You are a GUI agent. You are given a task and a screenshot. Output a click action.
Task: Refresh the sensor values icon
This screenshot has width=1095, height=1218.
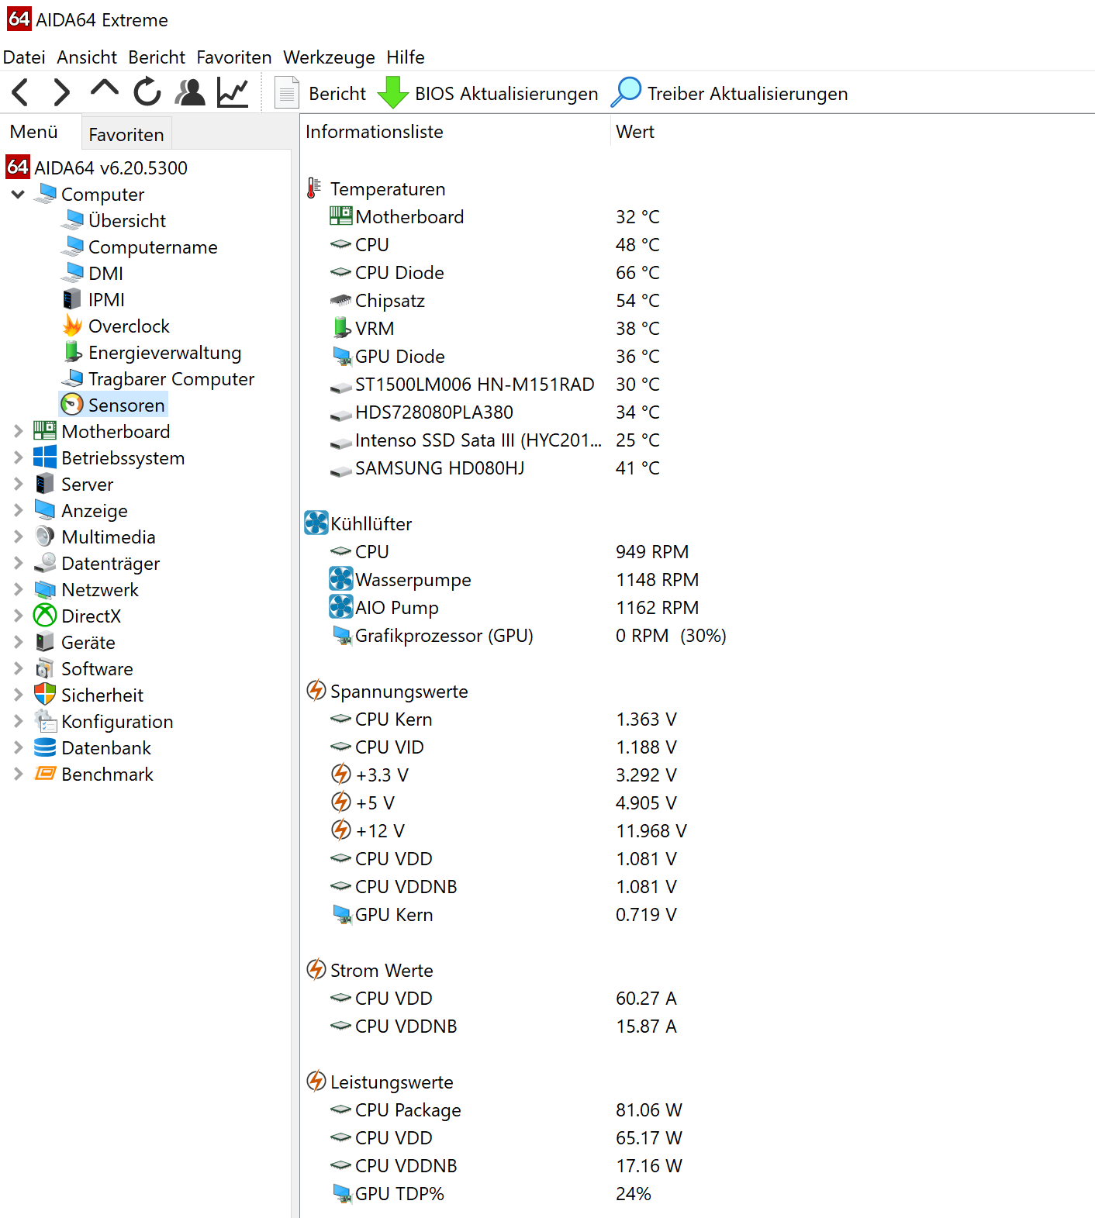(x=147, y=91)
